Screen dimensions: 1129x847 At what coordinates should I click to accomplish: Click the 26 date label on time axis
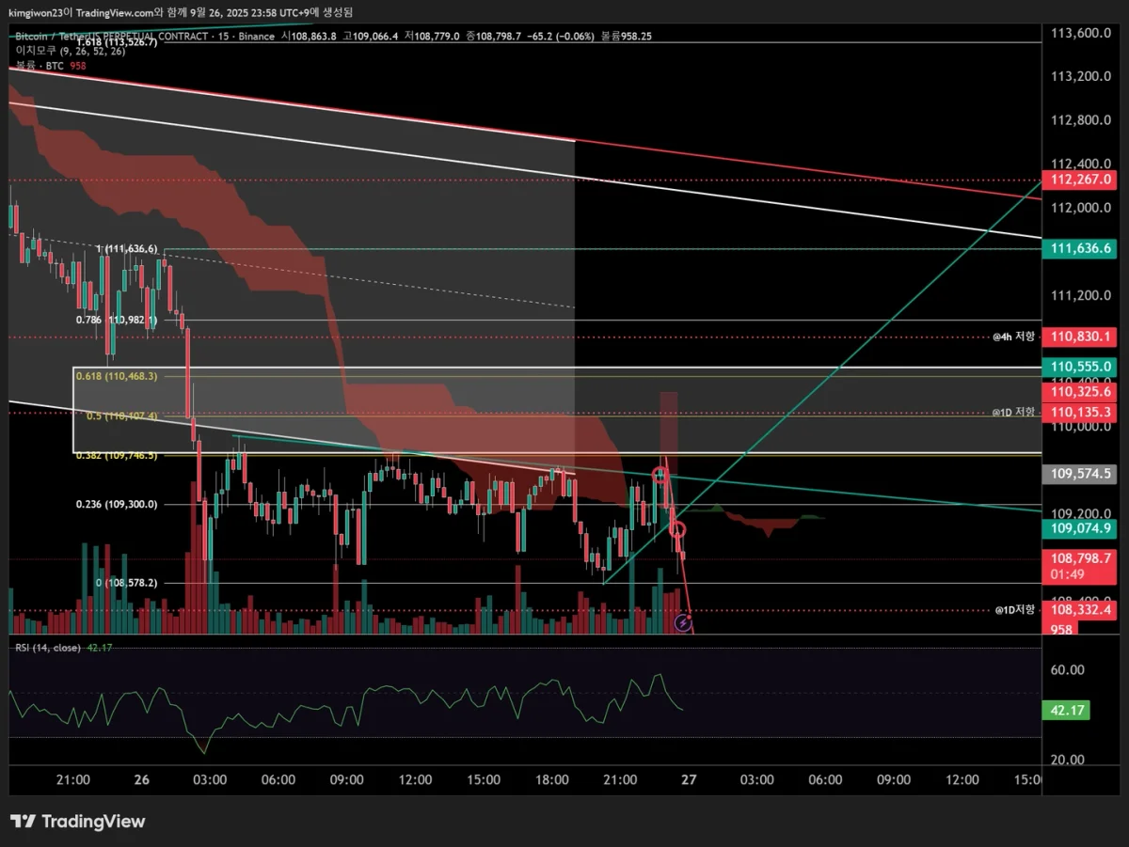[142, 780]
